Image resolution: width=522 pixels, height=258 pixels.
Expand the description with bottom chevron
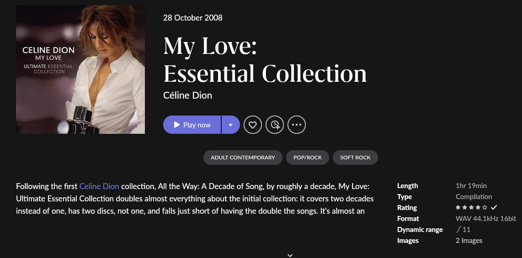[290, 255]
